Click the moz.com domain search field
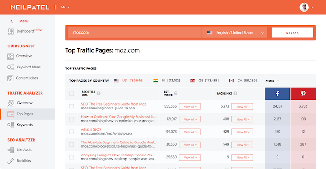Image resolution: width=326 pixels, height=169 pixels. tap(134, 33)
